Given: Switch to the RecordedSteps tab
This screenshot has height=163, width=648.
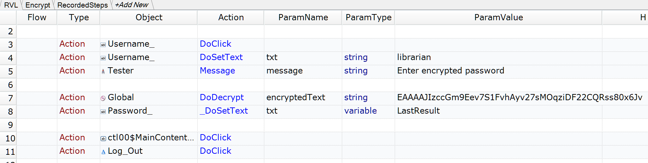Looking at the screenshot, I should click(82, 5).
